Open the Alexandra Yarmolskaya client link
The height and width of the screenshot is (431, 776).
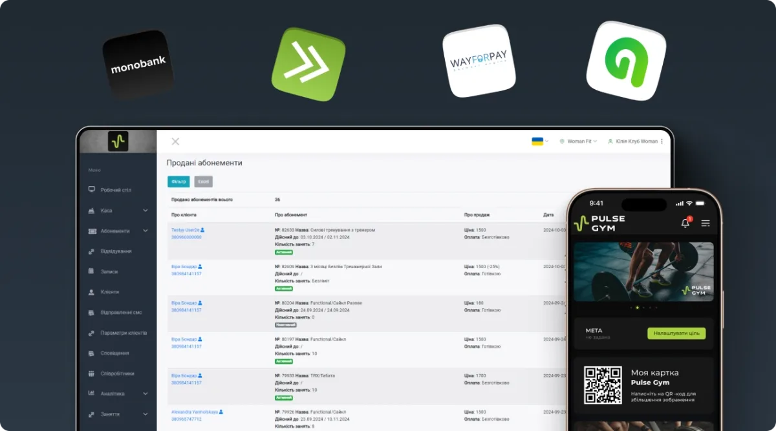point(195,412)
